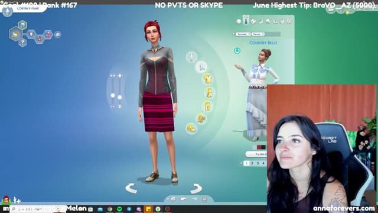Click the teal randomize look button
The width and height of the screenshot is (378, 213).
tap(237, 51)
